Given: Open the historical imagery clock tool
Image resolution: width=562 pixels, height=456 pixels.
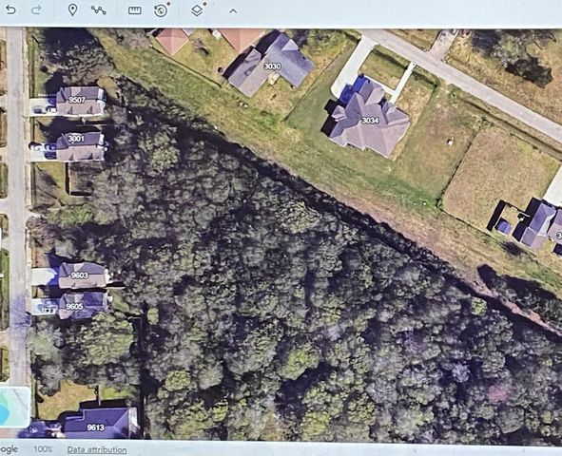Looking at the screenshot, I should click(x=161, y=10).
